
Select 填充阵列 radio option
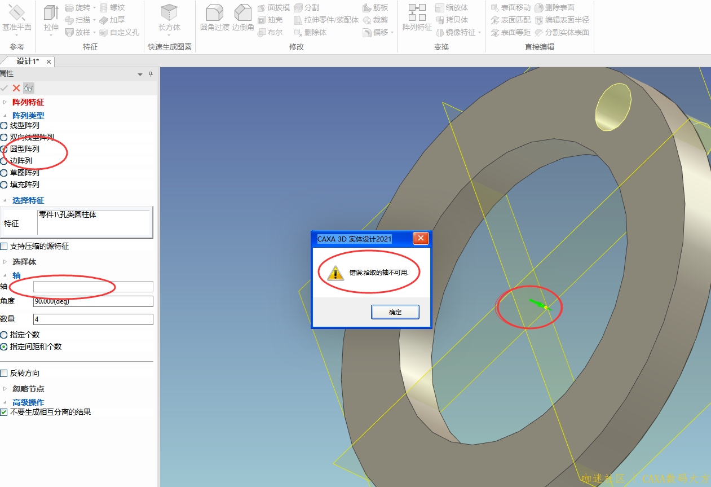tap(4, 185)
